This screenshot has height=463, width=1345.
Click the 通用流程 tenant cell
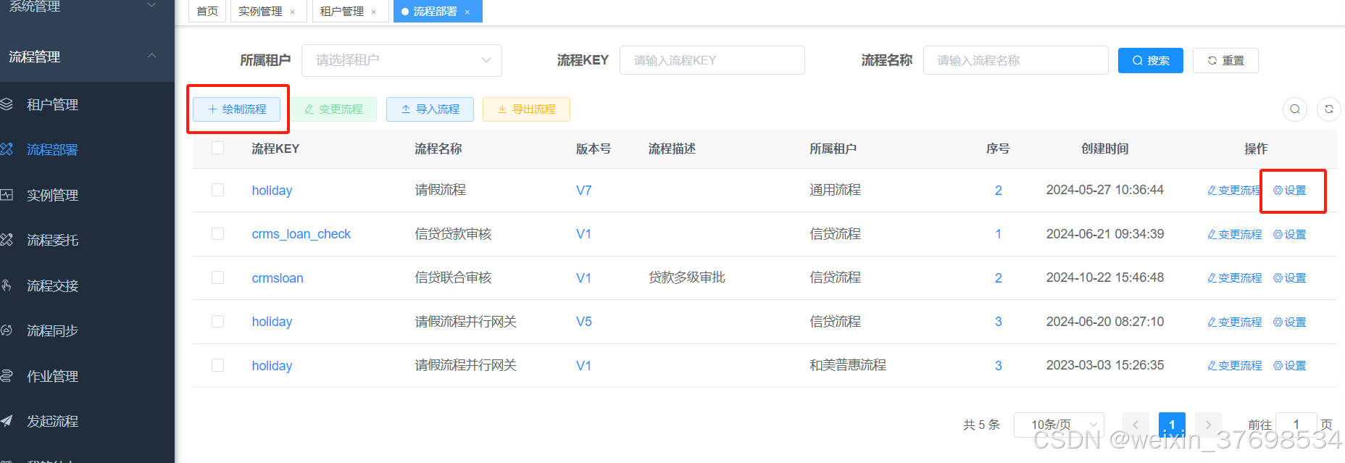(x=835, y=190)
